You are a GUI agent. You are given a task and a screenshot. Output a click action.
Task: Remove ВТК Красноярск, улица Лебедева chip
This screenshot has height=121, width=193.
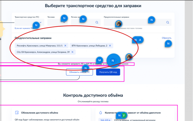click(x=110, y=46)
